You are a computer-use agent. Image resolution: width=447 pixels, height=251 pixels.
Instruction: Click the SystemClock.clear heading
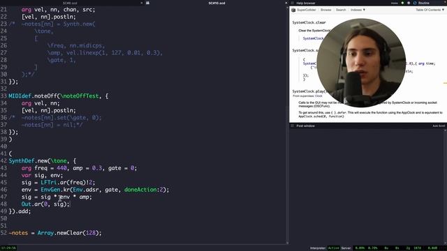309,22
